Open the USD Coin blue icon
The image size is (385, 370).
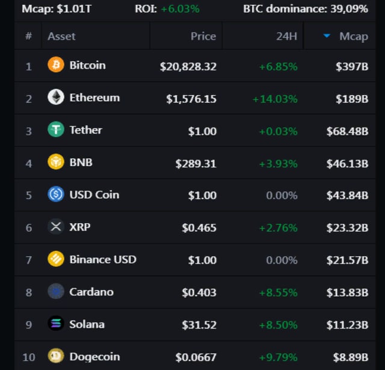pos(56,194)
